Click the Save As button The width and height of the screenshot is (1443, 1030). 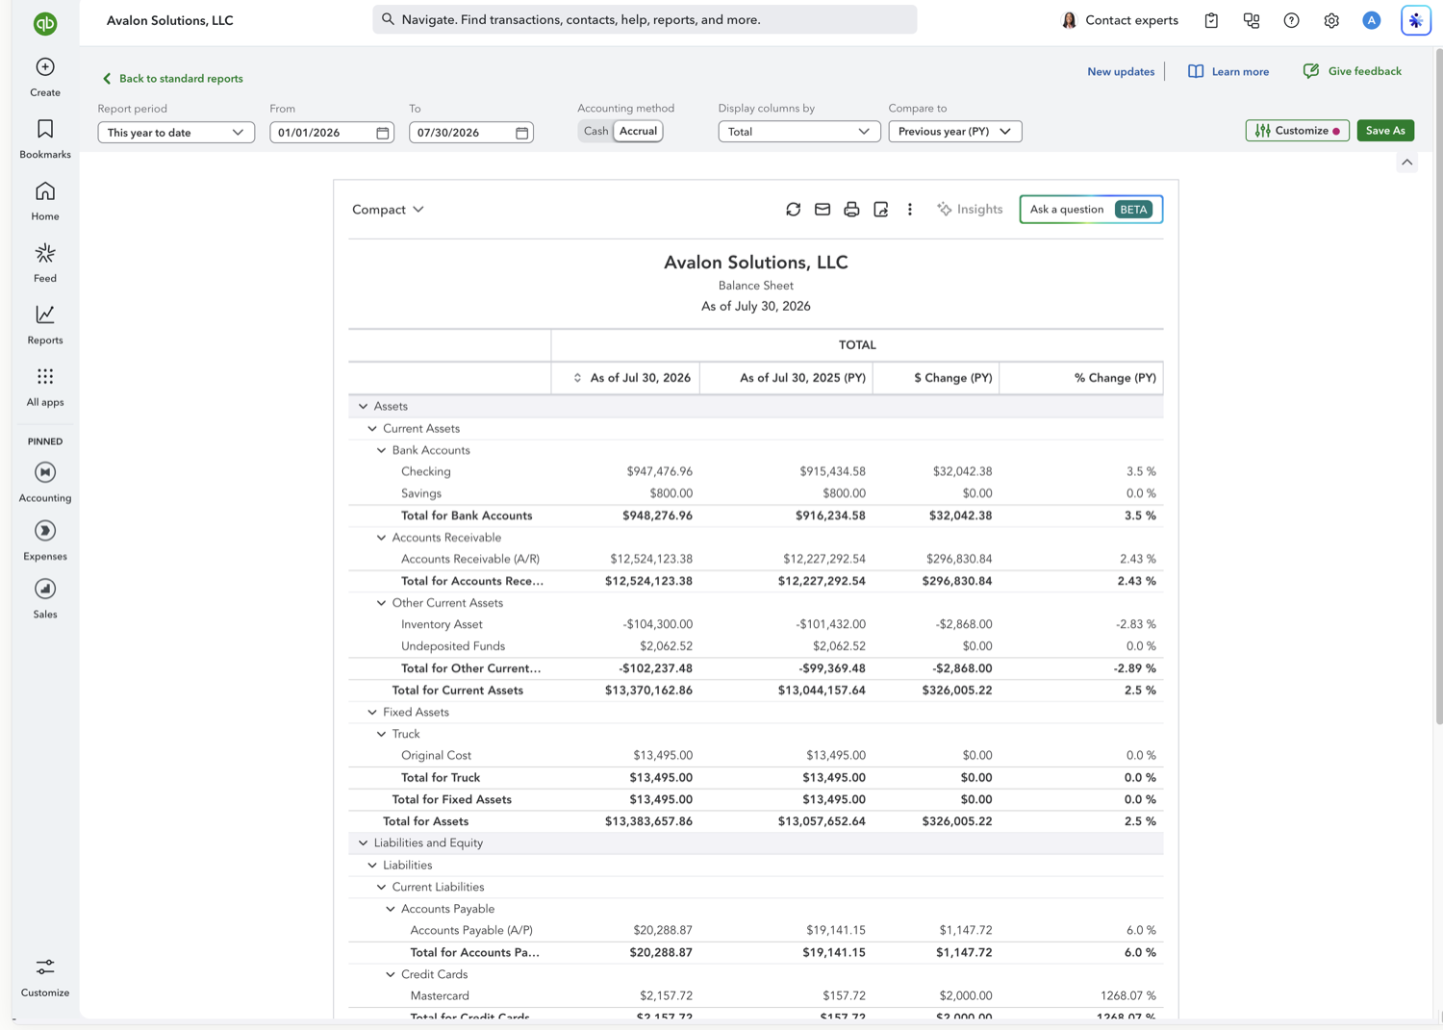tap(1385, 131)
